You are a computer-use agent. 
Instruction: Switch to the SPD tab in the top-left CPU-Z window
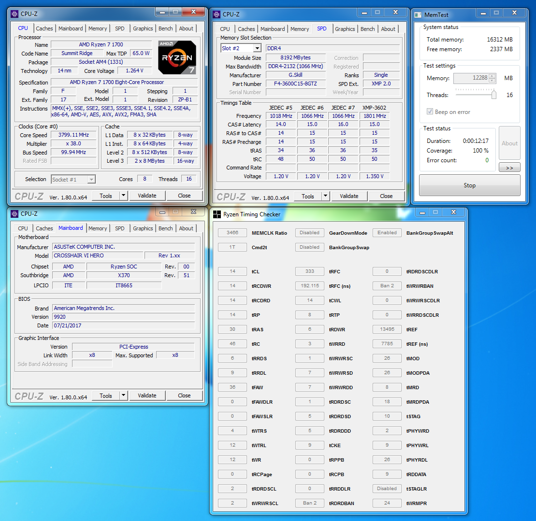[120, 28]
